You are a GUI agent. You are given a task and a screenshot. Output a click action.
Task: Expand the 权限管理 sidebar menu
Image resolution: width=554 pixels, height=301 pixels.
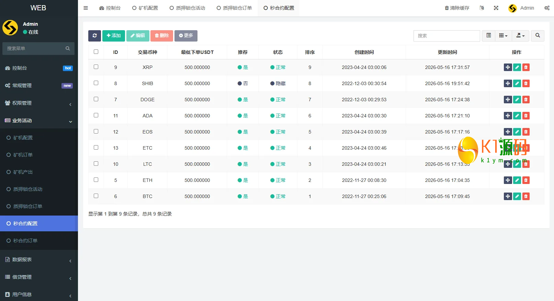[x=39, y=103]
